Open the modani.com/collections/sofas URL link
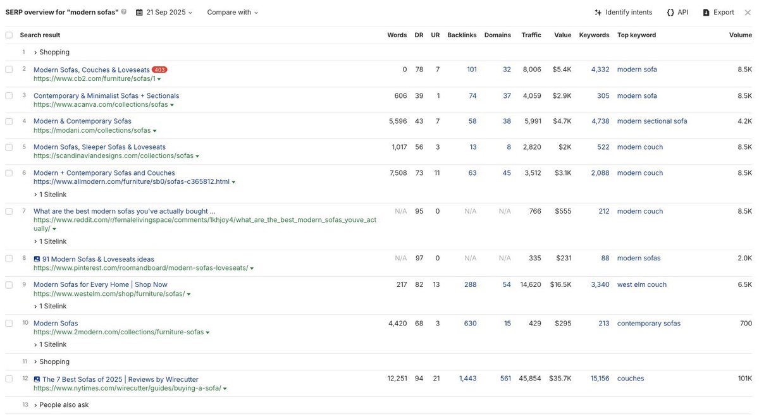This screenshot has height=419, width=759. [92, 131]
